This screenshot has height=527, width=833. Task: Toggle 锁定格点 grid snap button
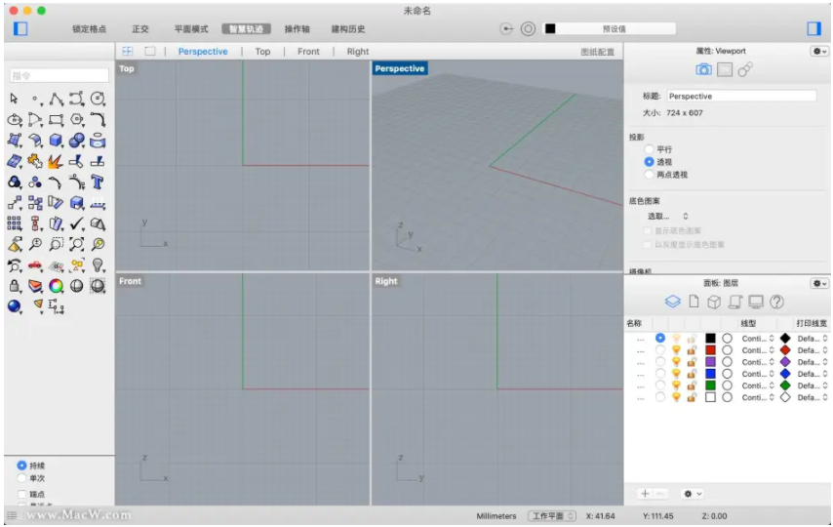(x=90, y=28)
